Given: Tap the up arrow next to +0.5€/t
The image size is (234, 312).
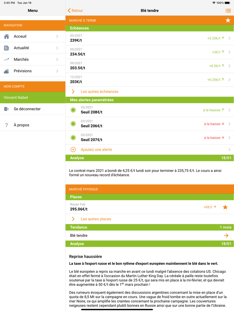Looking at the screenshot, I should click(x=223, y=66).
